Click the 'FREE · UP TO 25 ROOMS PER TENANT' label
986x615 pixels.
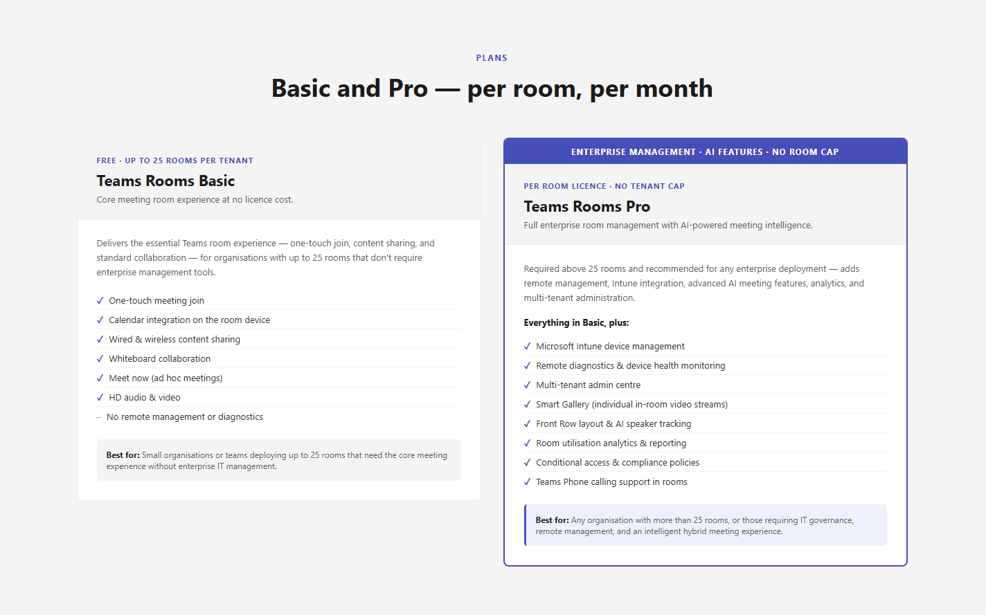click(x=175, y=160)
